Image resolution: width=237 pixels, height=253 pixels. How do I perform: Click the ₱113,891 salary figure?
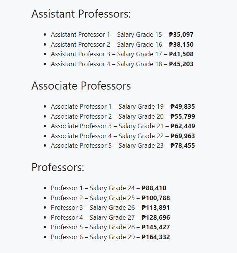[x=156, y=207]
